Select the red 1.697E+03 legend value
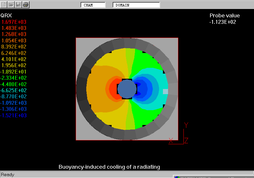 coord(14,22)
